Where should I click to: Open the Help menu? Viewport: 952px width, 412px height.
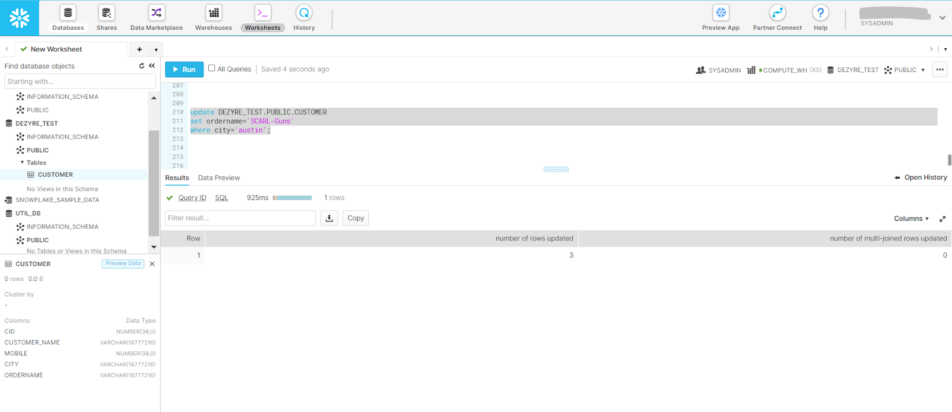[821, 18]
